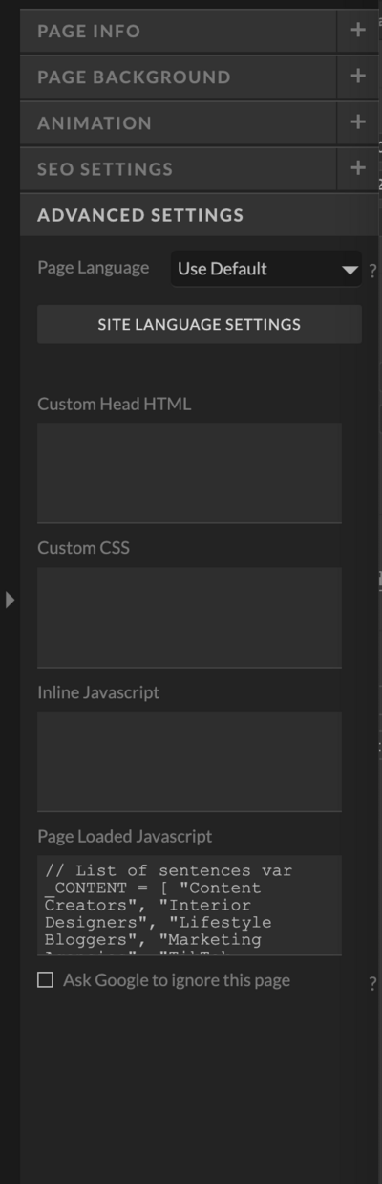Open help for Ask Google option
The height and width of the screenshot is (1184, 382).
(x=372, y=984)
